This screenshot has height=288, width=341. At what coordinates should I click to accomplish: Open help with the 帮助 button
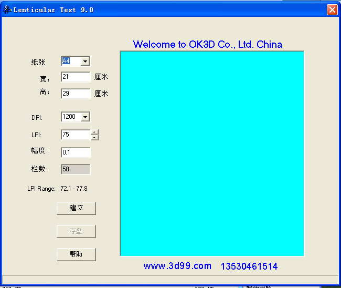[x=76, y=254]
